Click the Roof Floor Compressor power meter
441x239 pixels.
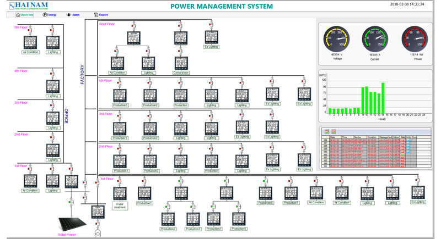pos(181,63)
